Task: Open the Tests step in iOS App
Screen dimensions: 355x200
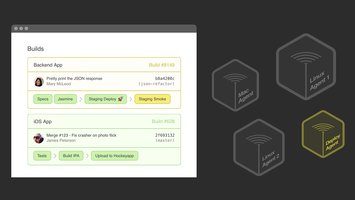Action: click(x=42, y=156)
